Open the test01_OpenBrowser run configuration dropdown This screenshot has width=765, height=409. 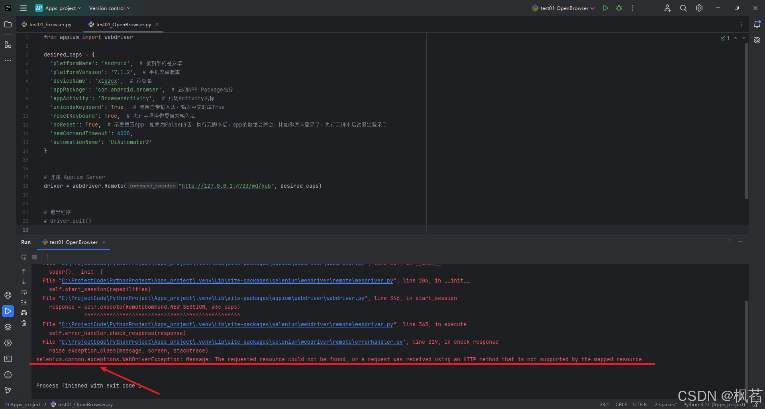[563, 8]
